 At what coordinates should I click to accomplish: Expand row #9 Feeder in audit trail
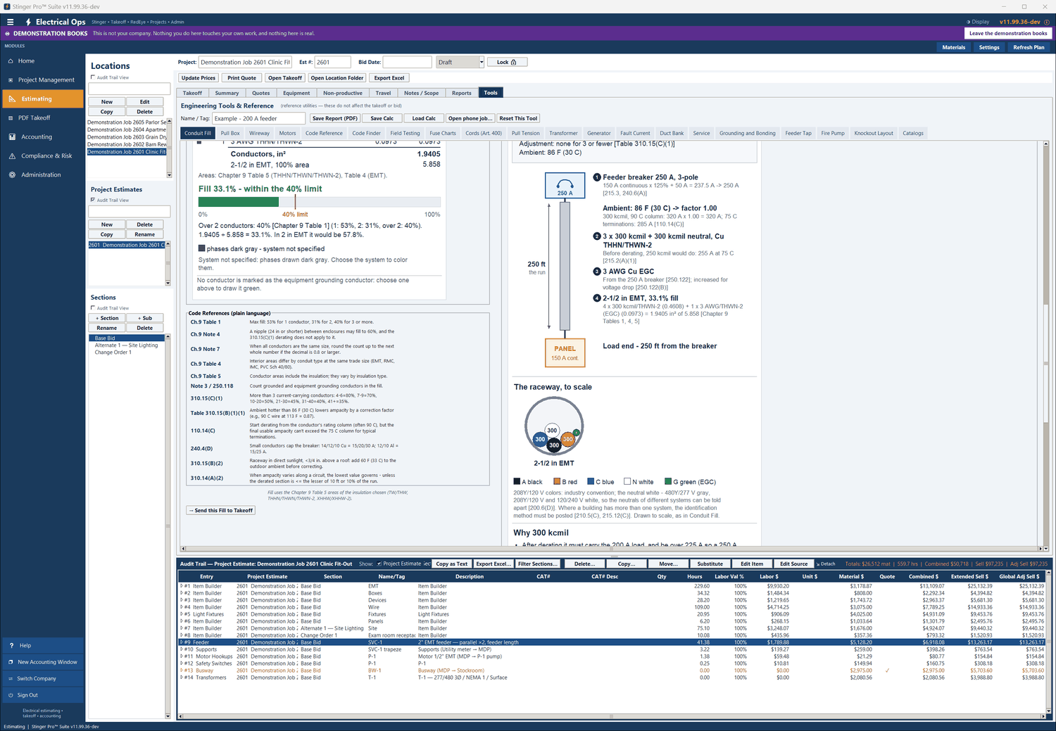(182, 642)
